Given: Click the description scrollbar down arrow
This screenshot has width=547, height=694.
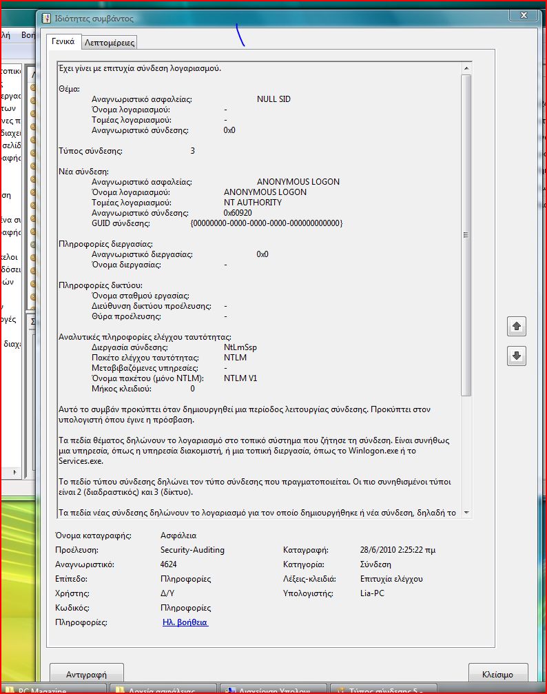Looking at the screenshot, I should point(466,513).
